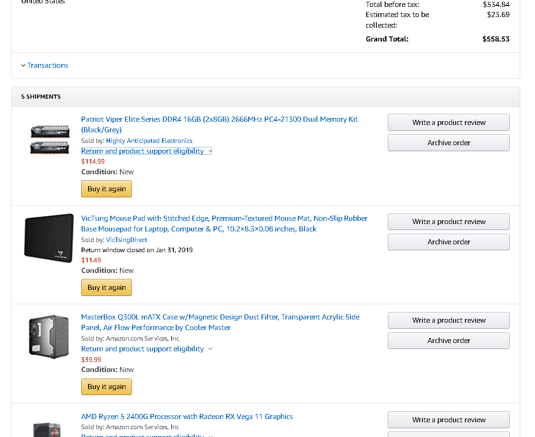Open Highly Anticipated Electronics seller page
535x437 pixels.
149,141
